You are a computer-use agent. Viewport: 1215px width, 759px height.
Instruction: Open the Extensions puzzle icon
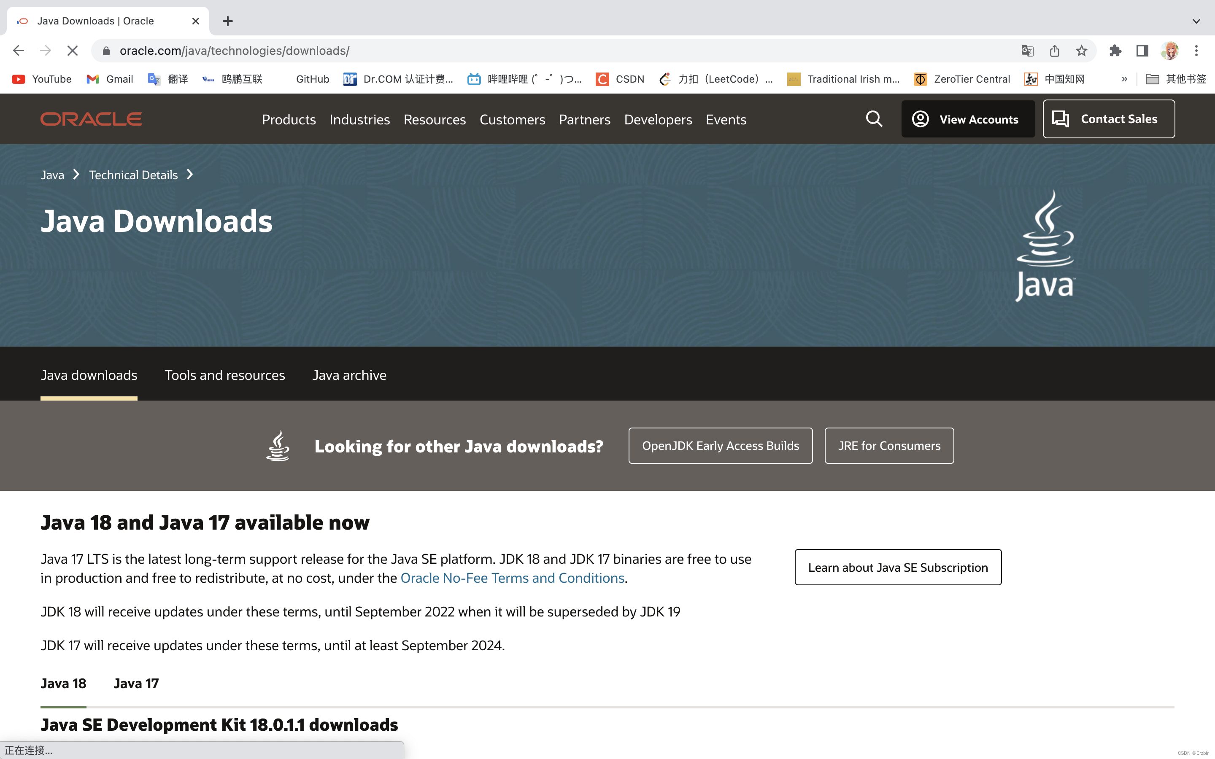point(1115,51)
